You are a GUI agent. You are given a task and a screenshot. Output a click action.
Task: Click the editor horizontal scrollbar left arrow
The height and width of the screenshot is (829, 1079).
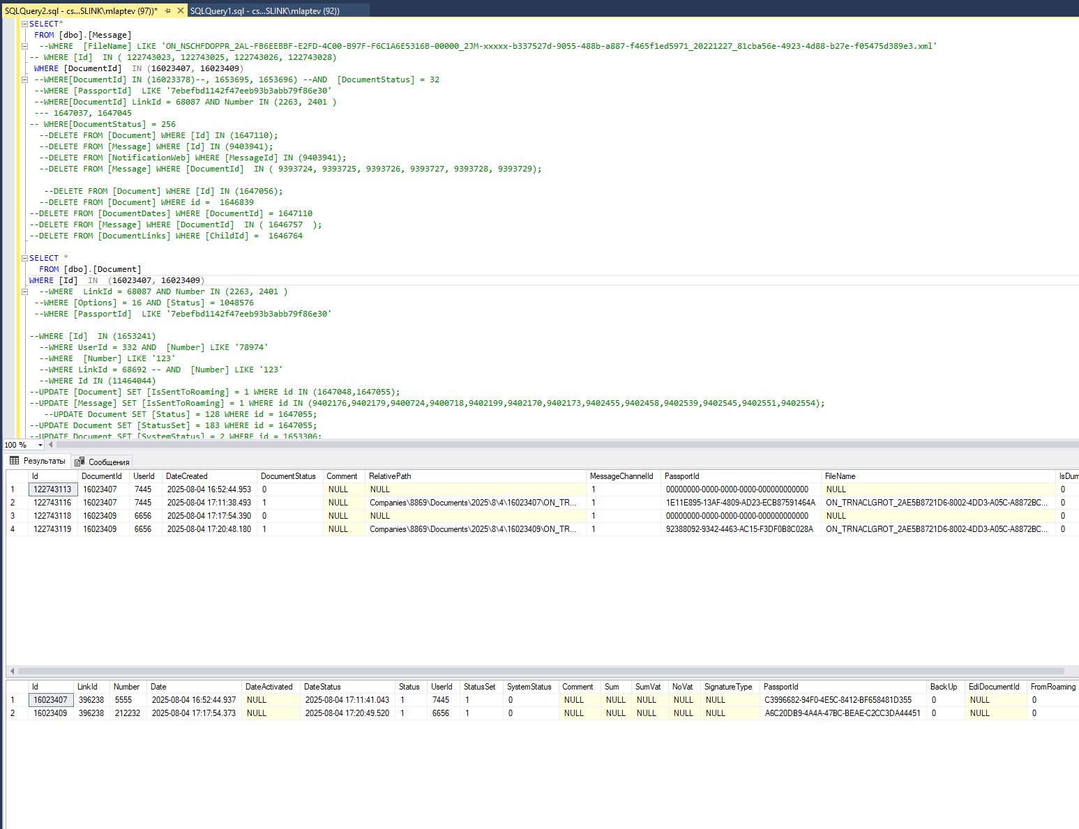coord(50,445)
